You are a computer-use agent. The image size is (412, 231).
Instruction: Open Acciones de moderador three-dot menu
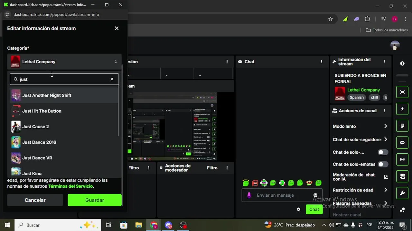(227, 168)
